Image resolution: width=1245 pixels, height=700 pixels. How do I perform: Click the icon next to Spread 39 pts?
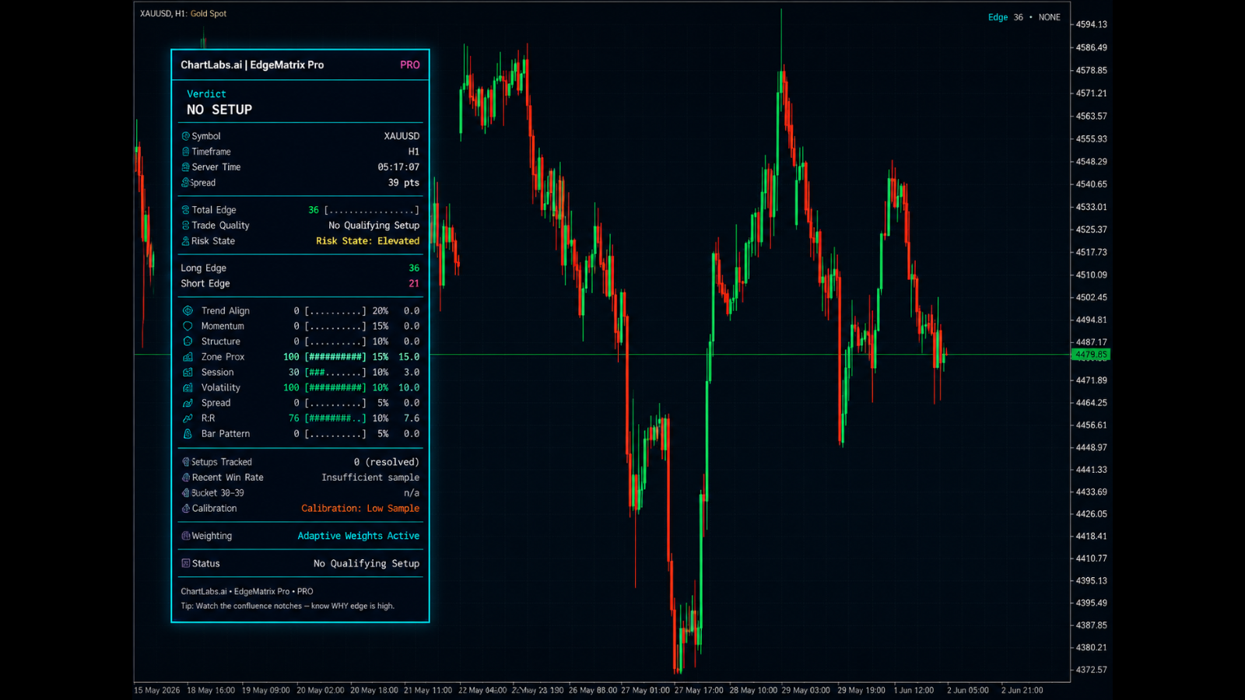click(x=186, y=183)
